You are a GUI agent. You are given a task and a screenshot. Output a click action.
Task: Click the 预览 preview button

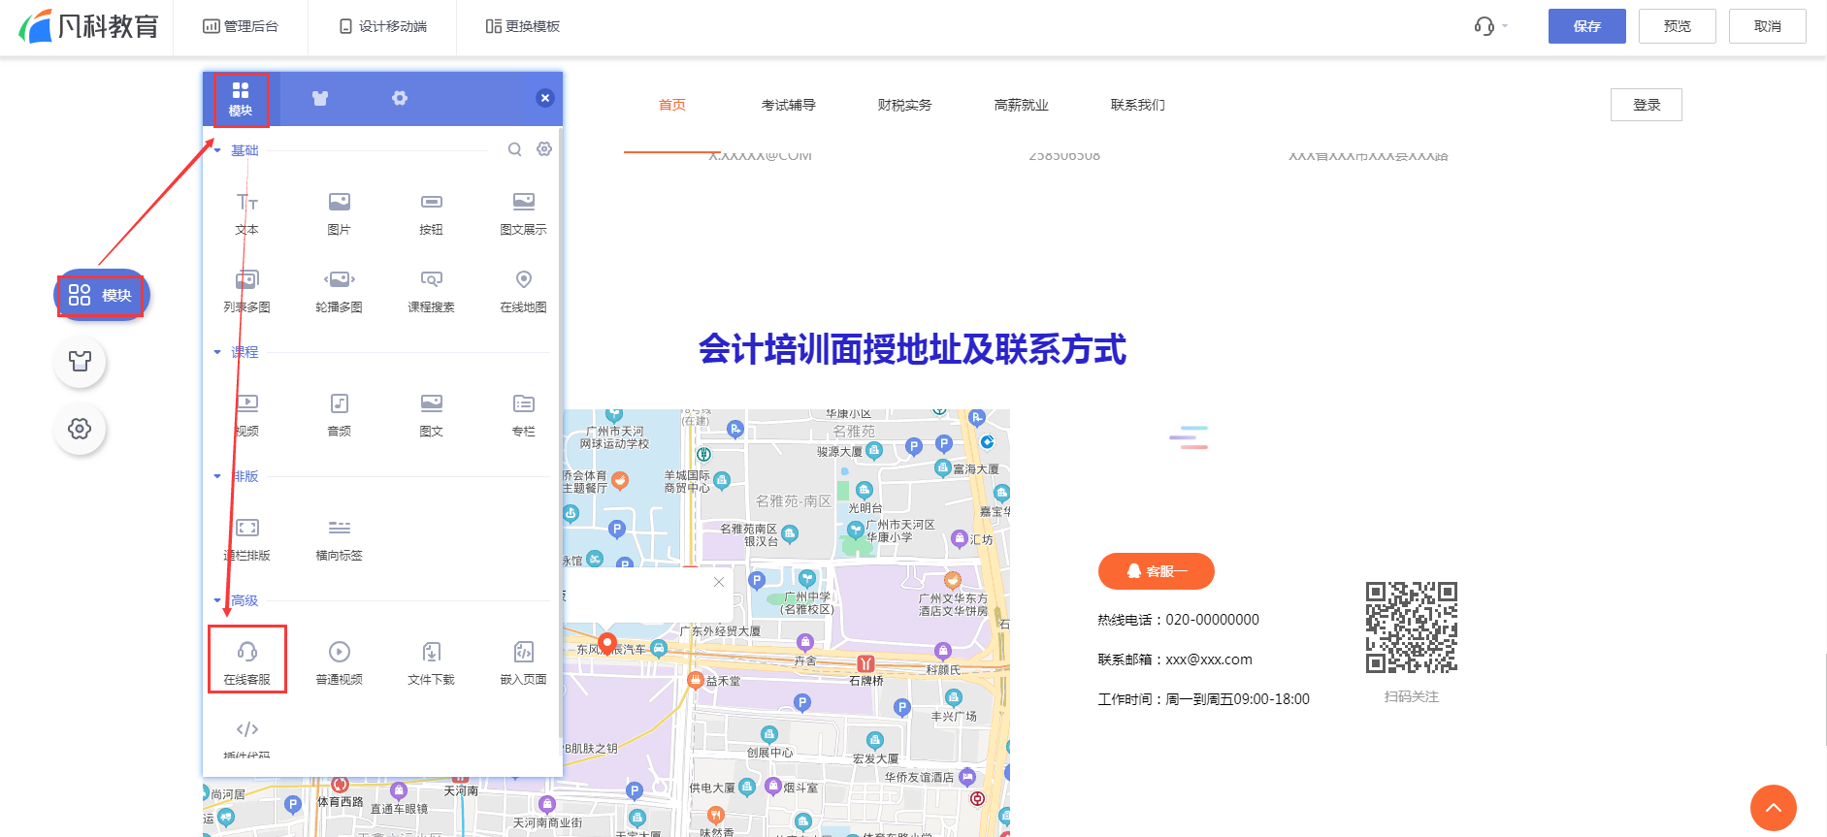tap(1678, 26)
